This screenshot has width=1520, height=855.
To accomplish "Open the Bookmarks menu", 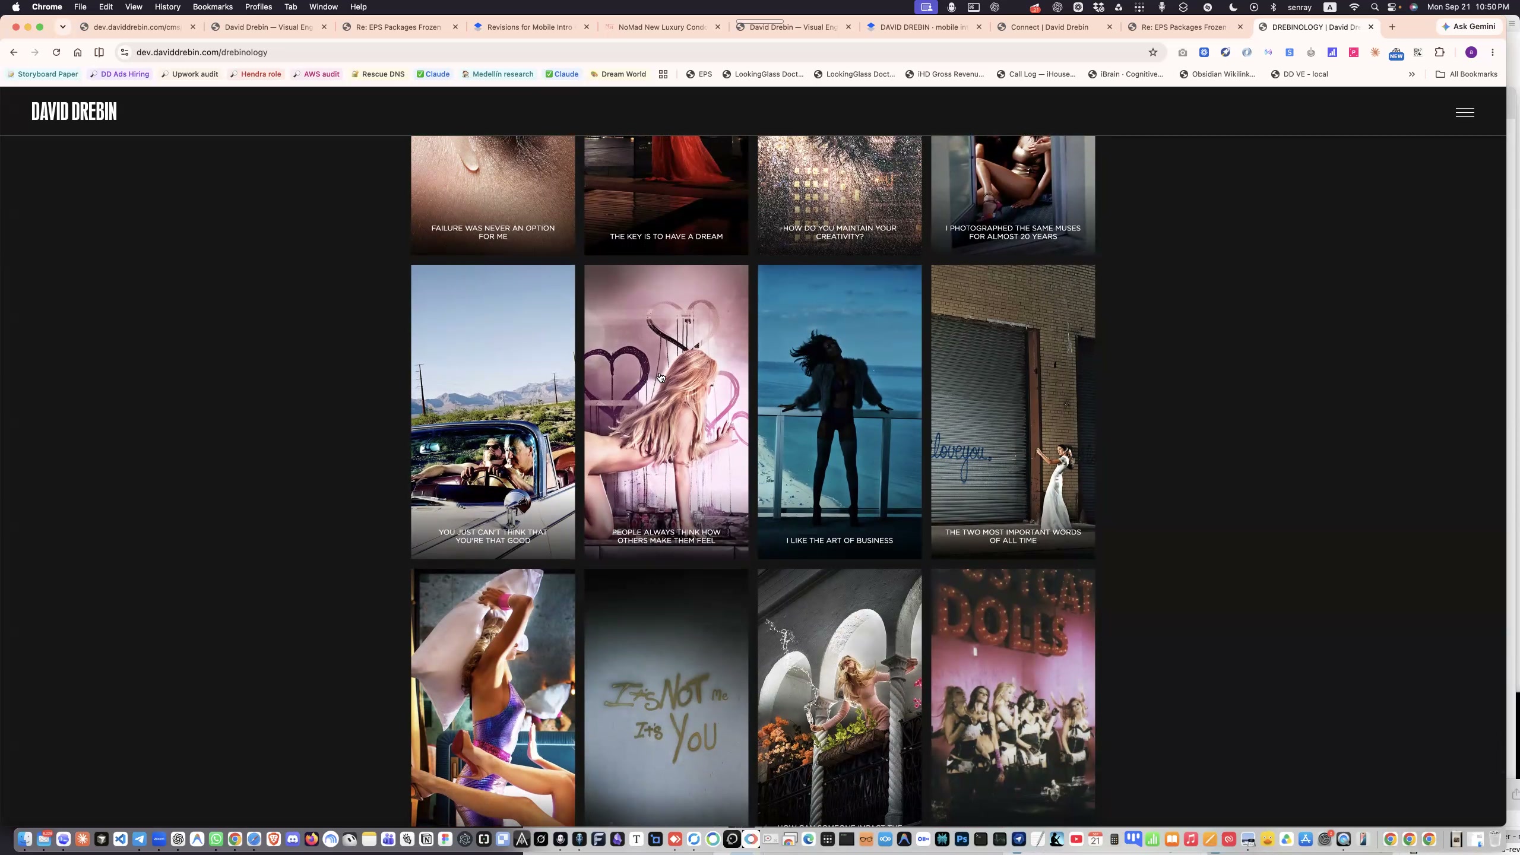I will pos(213,7).
